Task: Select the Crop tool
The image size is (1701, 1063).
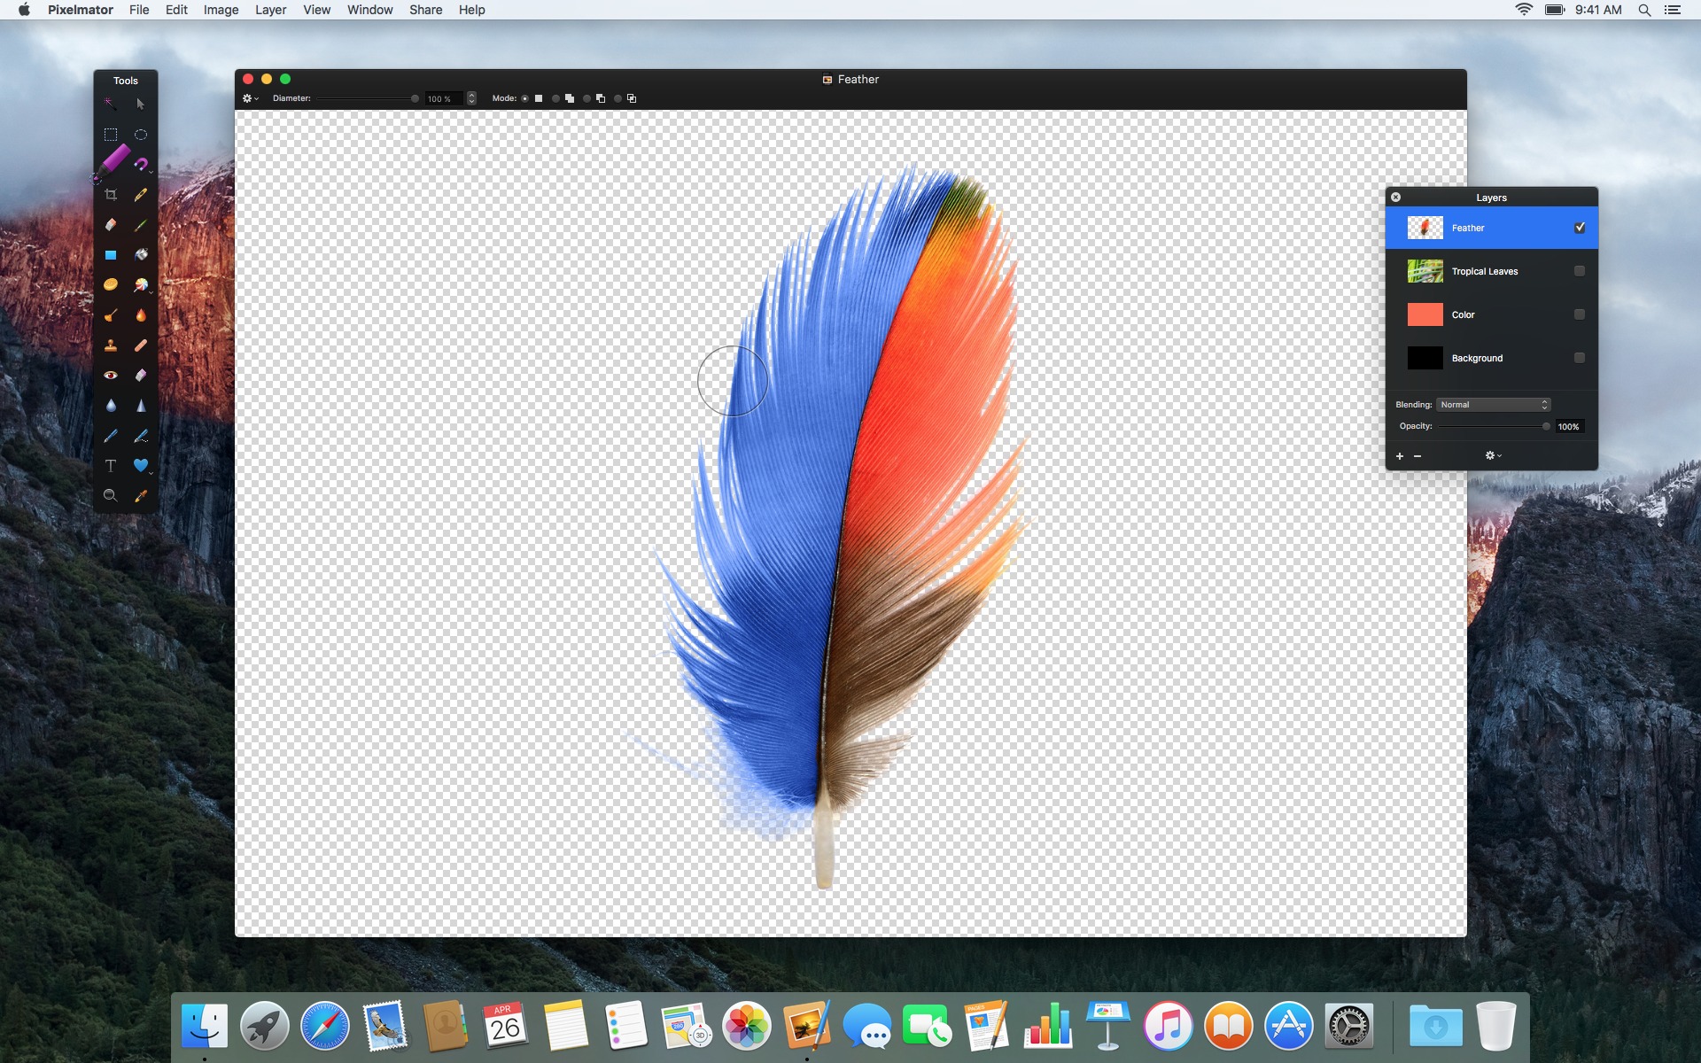Action: click(110, 193)
